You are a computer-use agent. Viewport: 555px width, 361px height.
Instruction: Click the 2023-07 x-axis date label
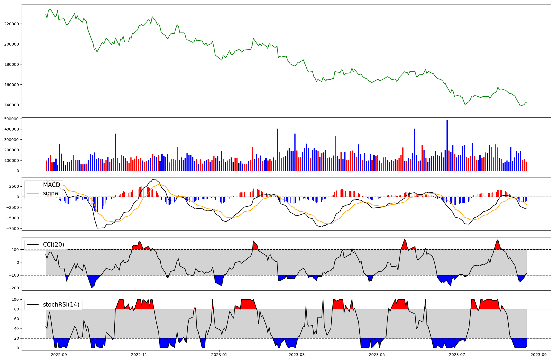(457, 355)
